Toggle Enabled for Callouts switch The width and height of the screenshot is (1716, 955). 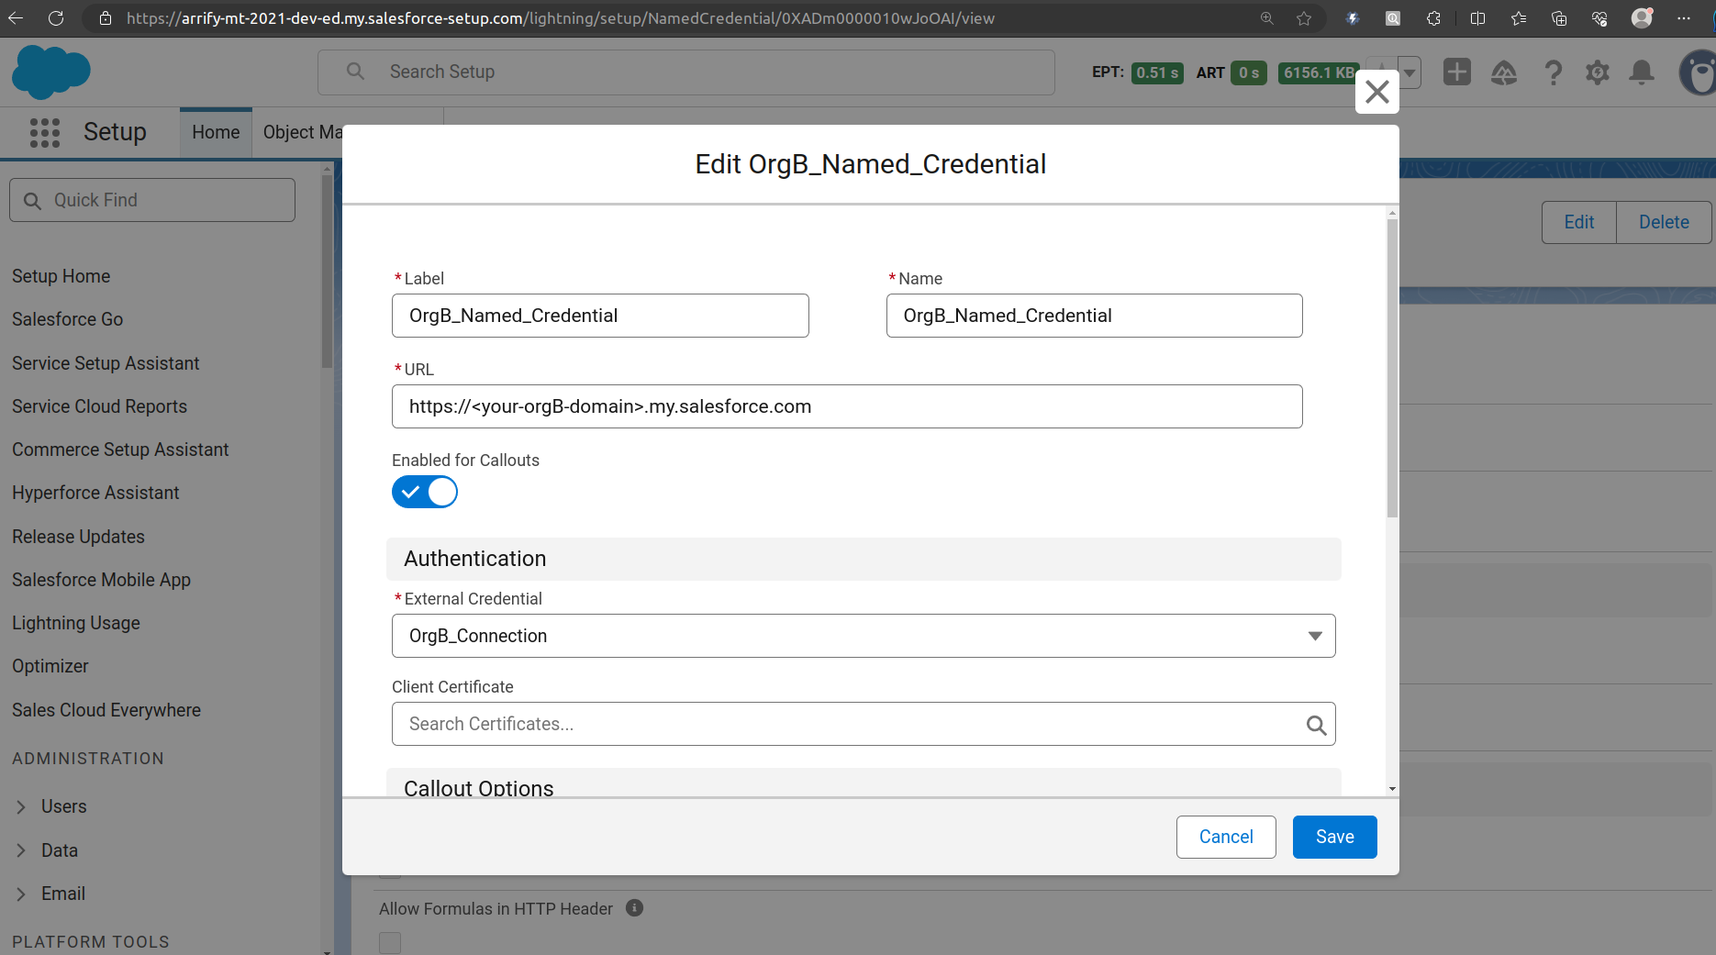click(425, 492)
